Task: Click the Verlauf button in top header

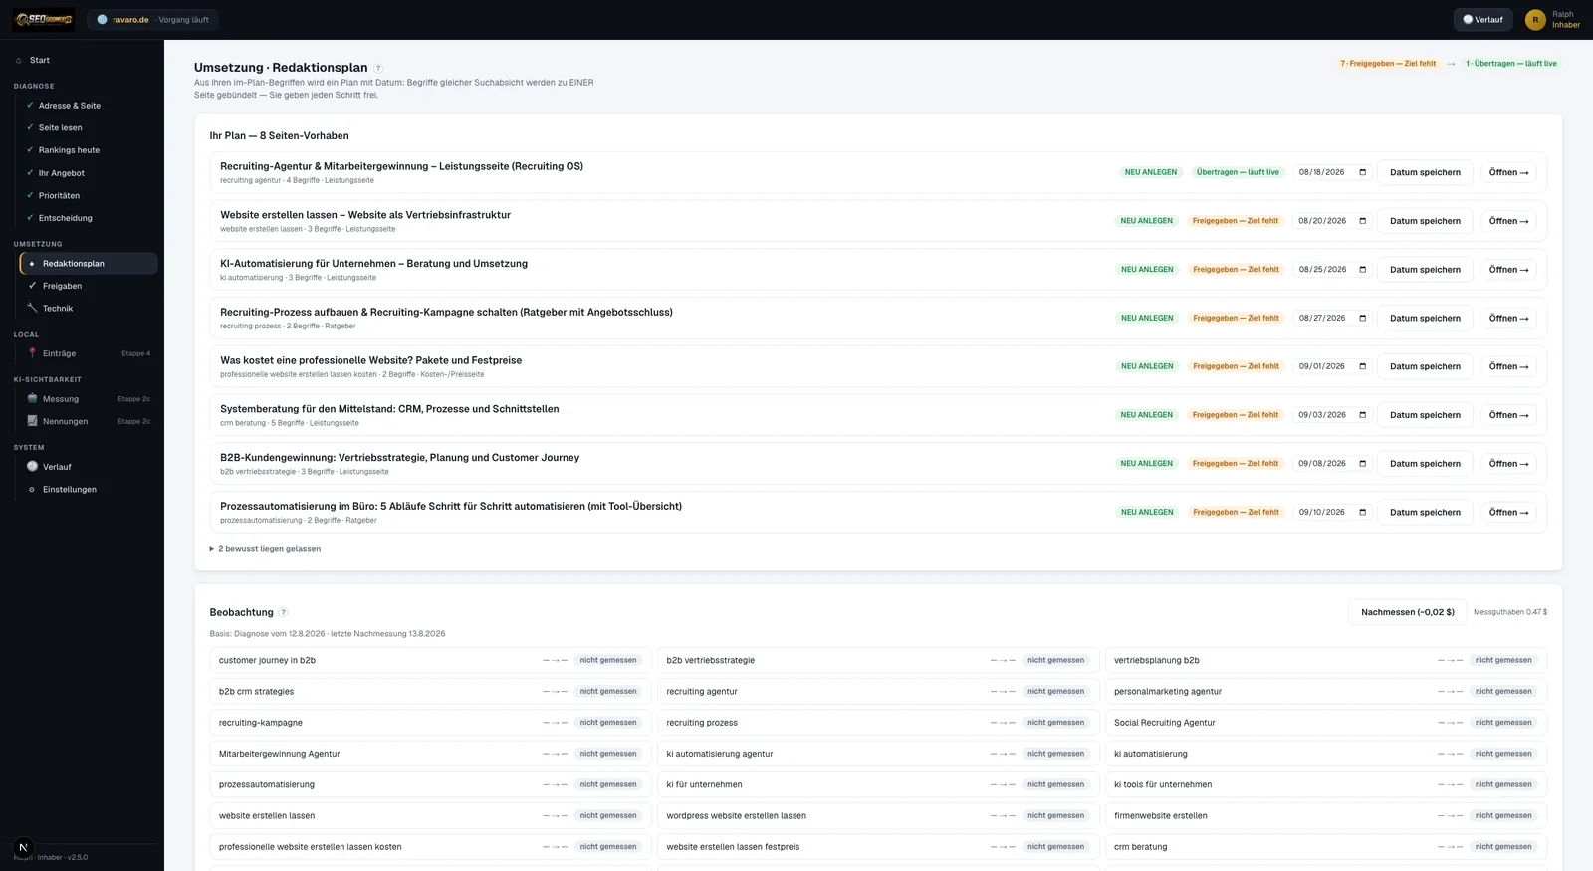Action: [x=1482, y=19]
